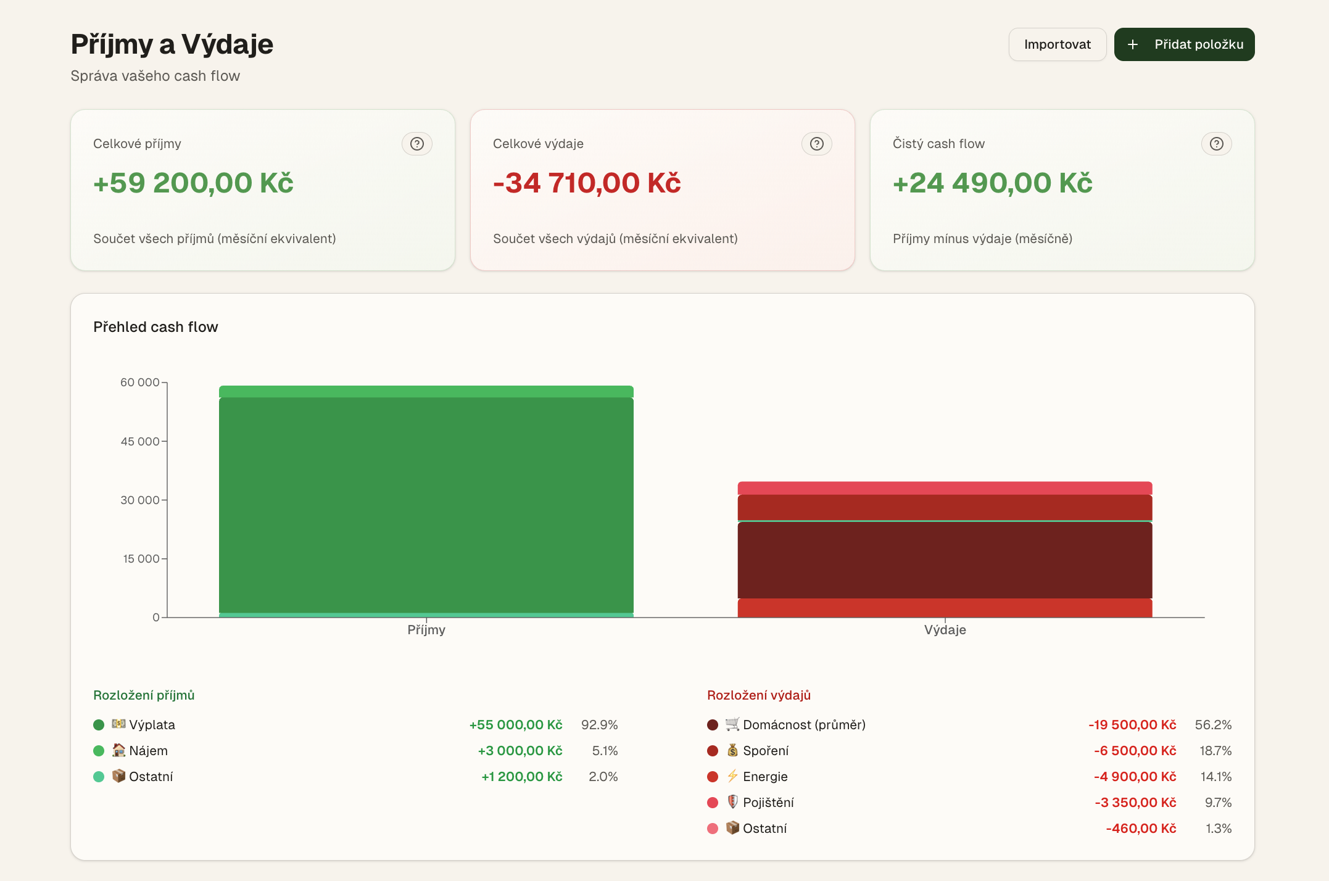Click the Rozložení výdajů heading
Image resolution: width=1329 pixels, height=881 pixels.
point(758,695)
